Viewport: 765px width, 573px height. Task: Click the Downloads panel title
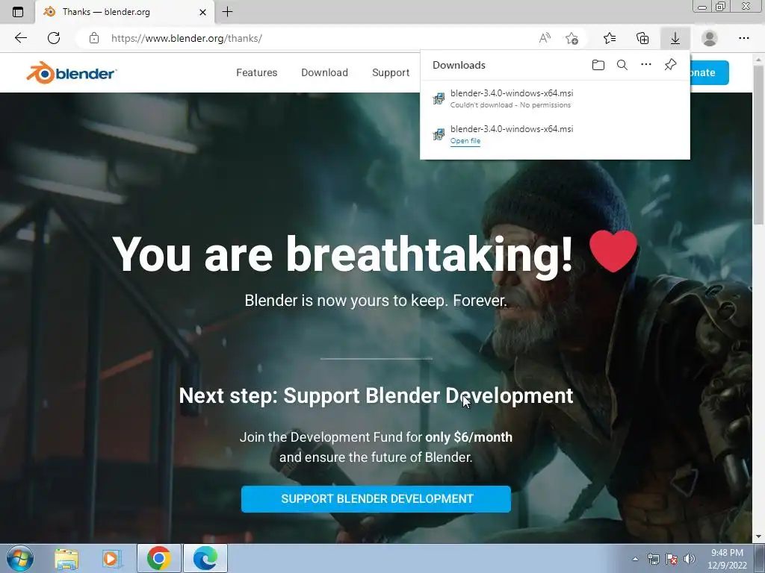pyautogui.click(x=459, y=65)
